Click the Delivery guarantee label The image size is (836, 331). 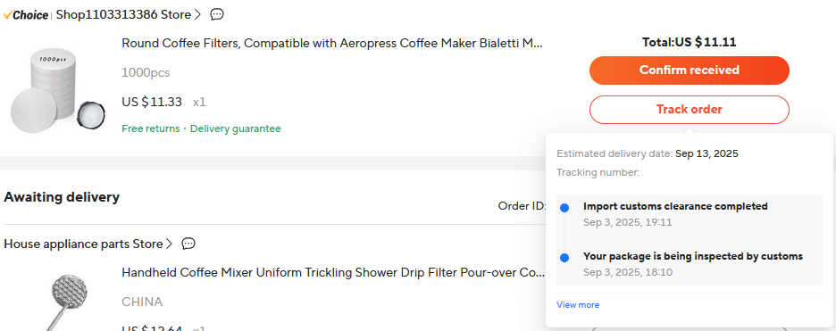[x=236, y=128]
